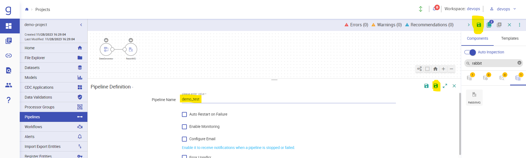Open the three-dot more options menu
526x158 pixels.
pyautogui.click(x=519, y=25)
